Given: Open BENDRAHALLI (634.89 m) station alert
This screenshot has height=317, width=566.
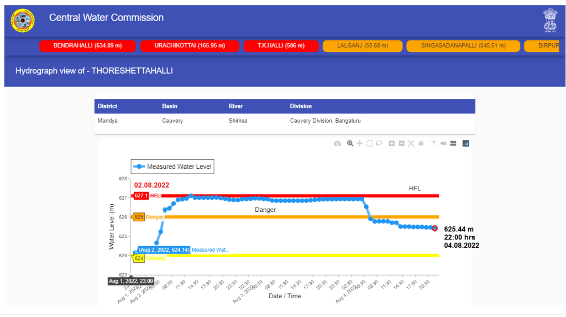Looking at the screenshot, I should [x=87, y=45].
